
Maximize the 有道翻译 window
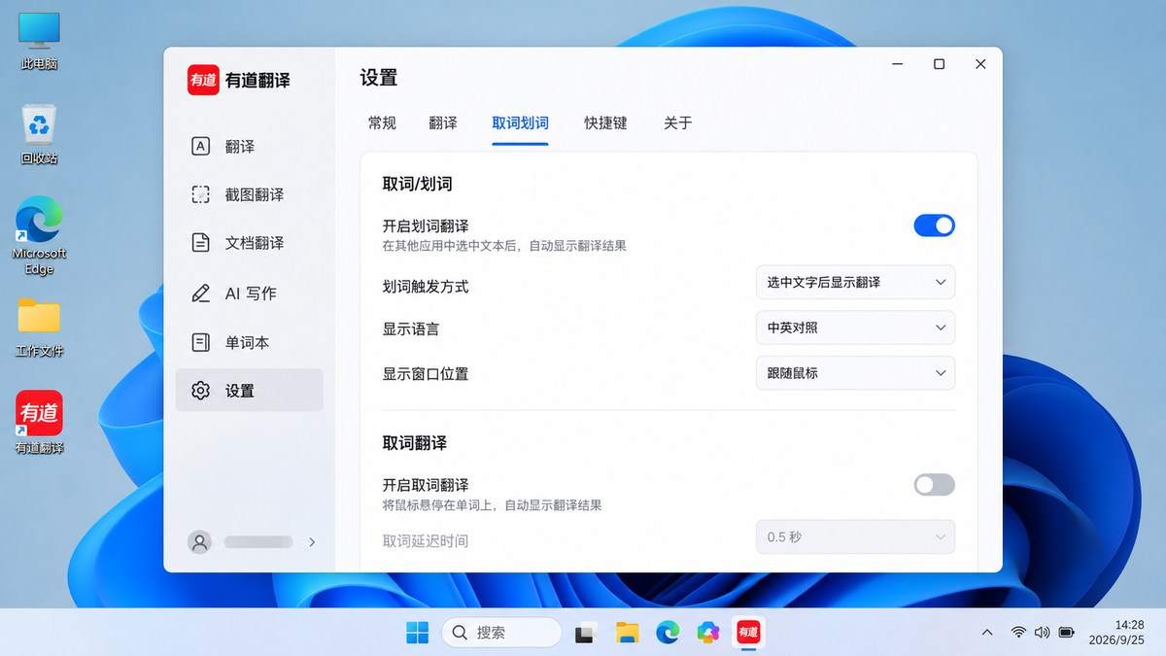[x=939, y=64]
